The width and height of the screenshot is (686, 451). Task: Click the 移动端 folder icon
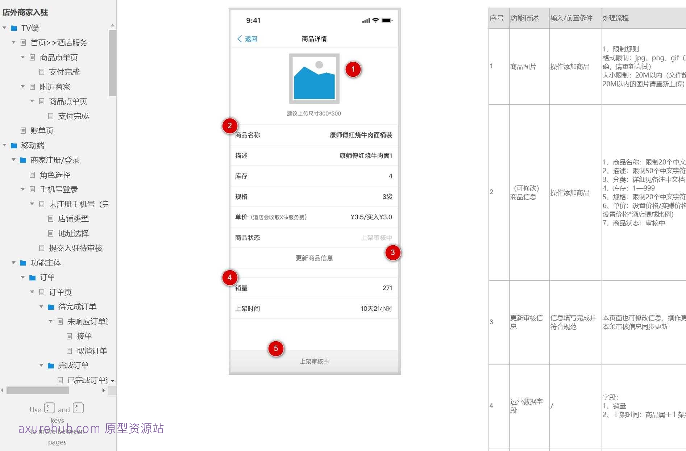[13, 145]
